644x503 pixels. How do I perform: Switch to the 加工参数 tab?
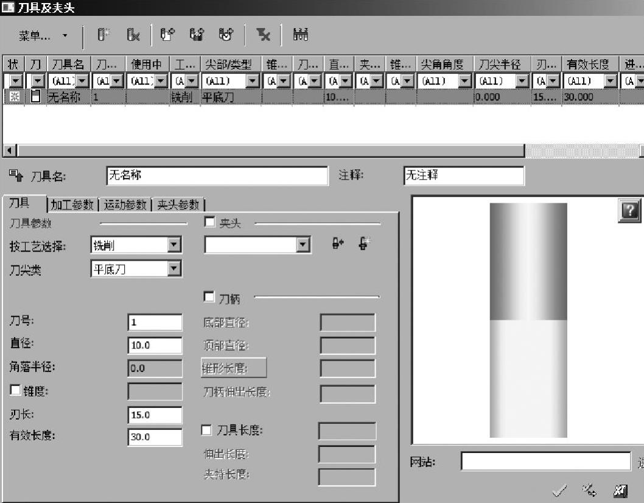[72, 205]
